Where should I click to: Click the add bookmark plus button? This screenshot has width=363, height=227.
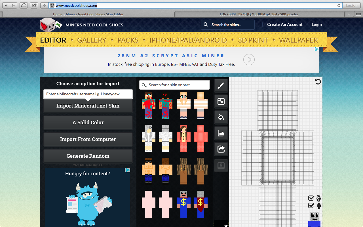coord(44,5)
